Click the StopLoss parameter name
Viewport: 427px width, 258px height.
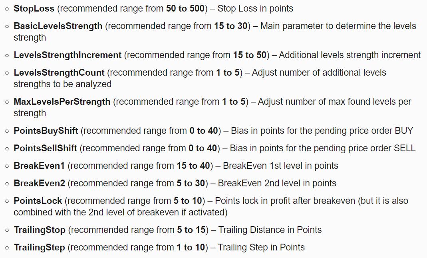pos(34,8)
